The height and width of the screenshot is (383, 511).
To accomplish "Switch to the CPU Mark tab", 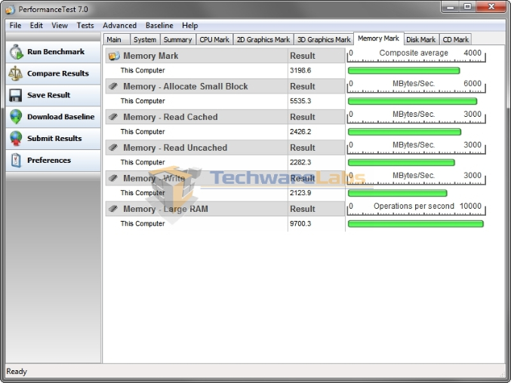I will (214, 39).
